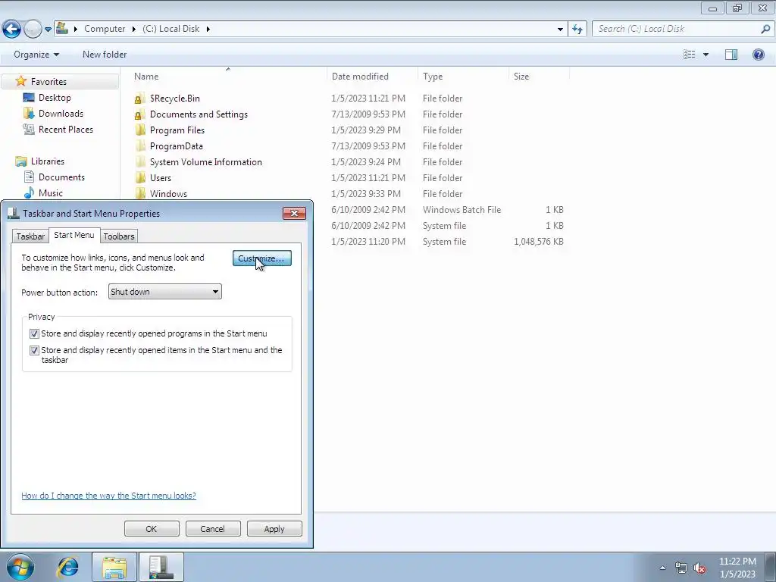Select Downloads under Favorites

61,114
